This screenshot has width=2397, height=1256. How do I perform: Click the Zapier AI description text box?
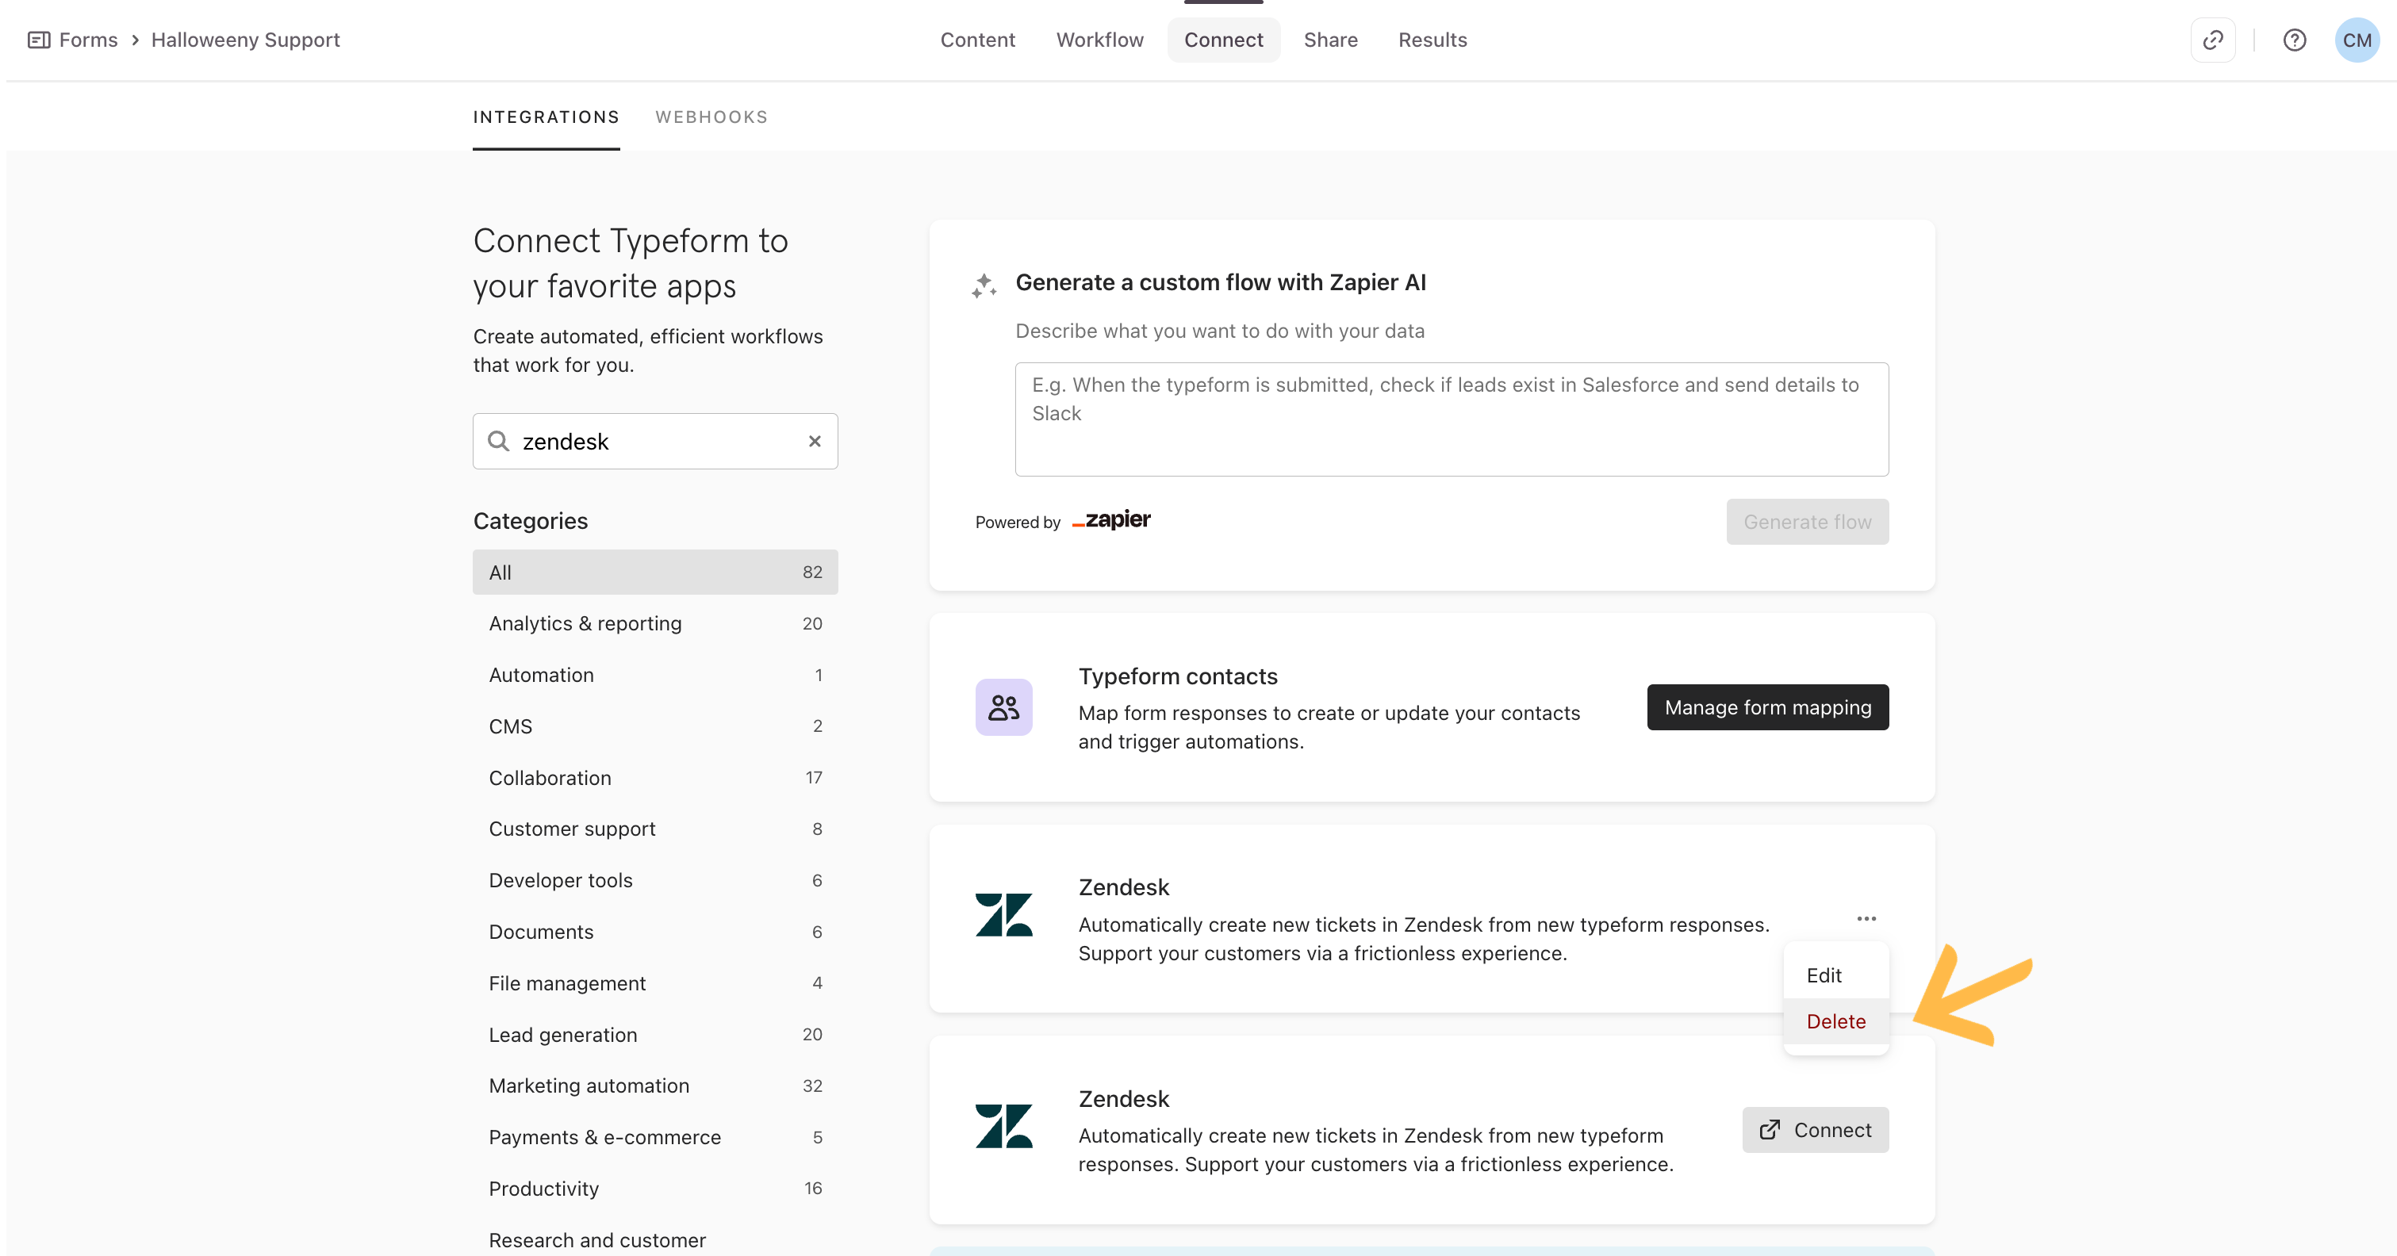coord(1451,419)
